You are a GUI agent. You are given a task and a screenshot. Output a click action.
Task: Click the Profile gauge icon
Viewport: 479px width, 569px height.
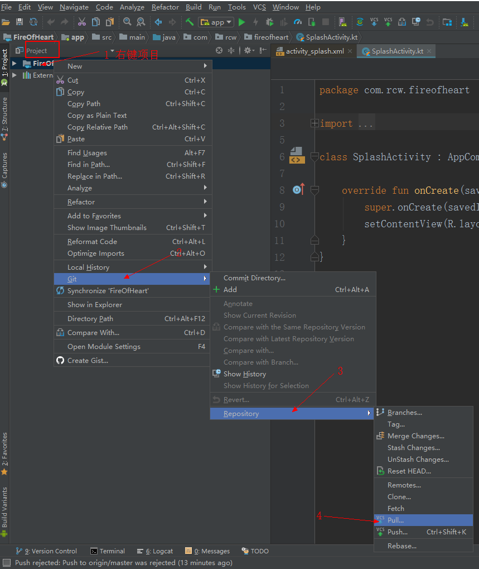click(x=297, y=22)
